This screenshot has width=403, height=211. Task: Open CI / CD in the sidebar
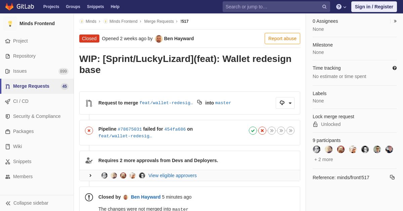tap(37, 101)
